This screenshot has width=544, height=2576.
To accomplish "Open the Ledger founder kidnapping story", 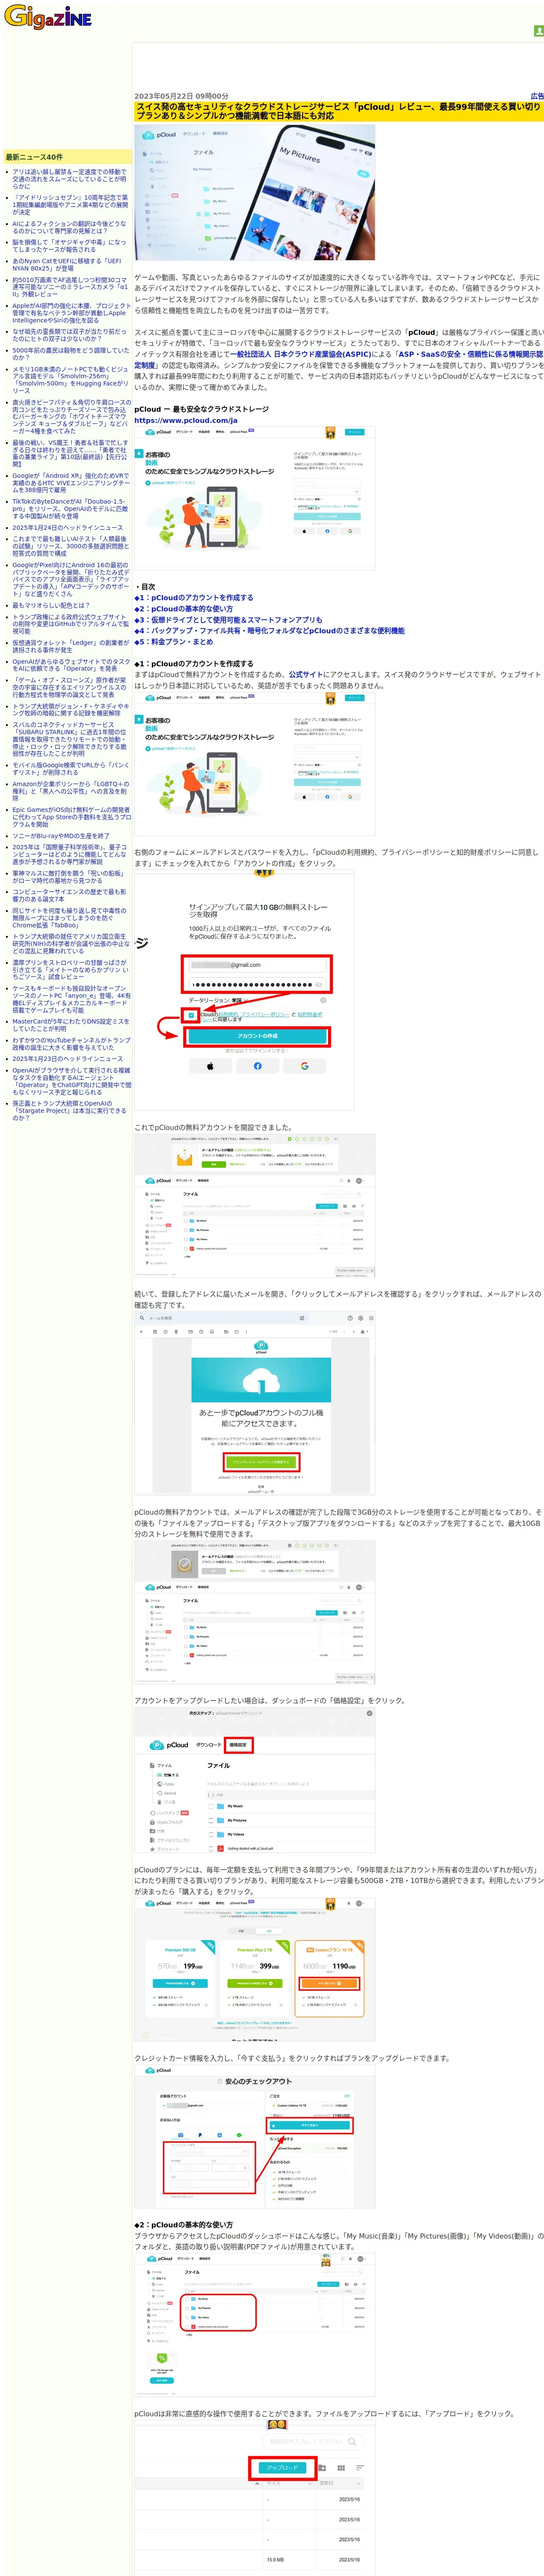I will (x=70, y=646).
